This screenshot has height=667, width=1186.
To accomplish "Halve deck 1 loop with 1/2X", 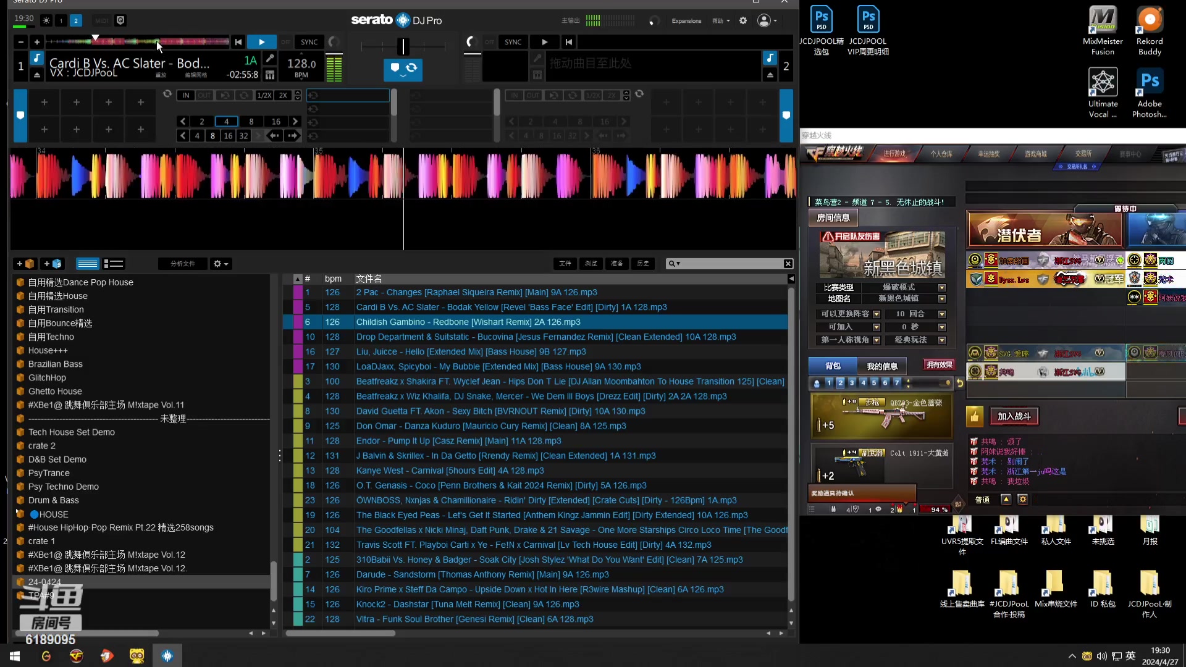I will pyautogui.click(x=264, y=95).
